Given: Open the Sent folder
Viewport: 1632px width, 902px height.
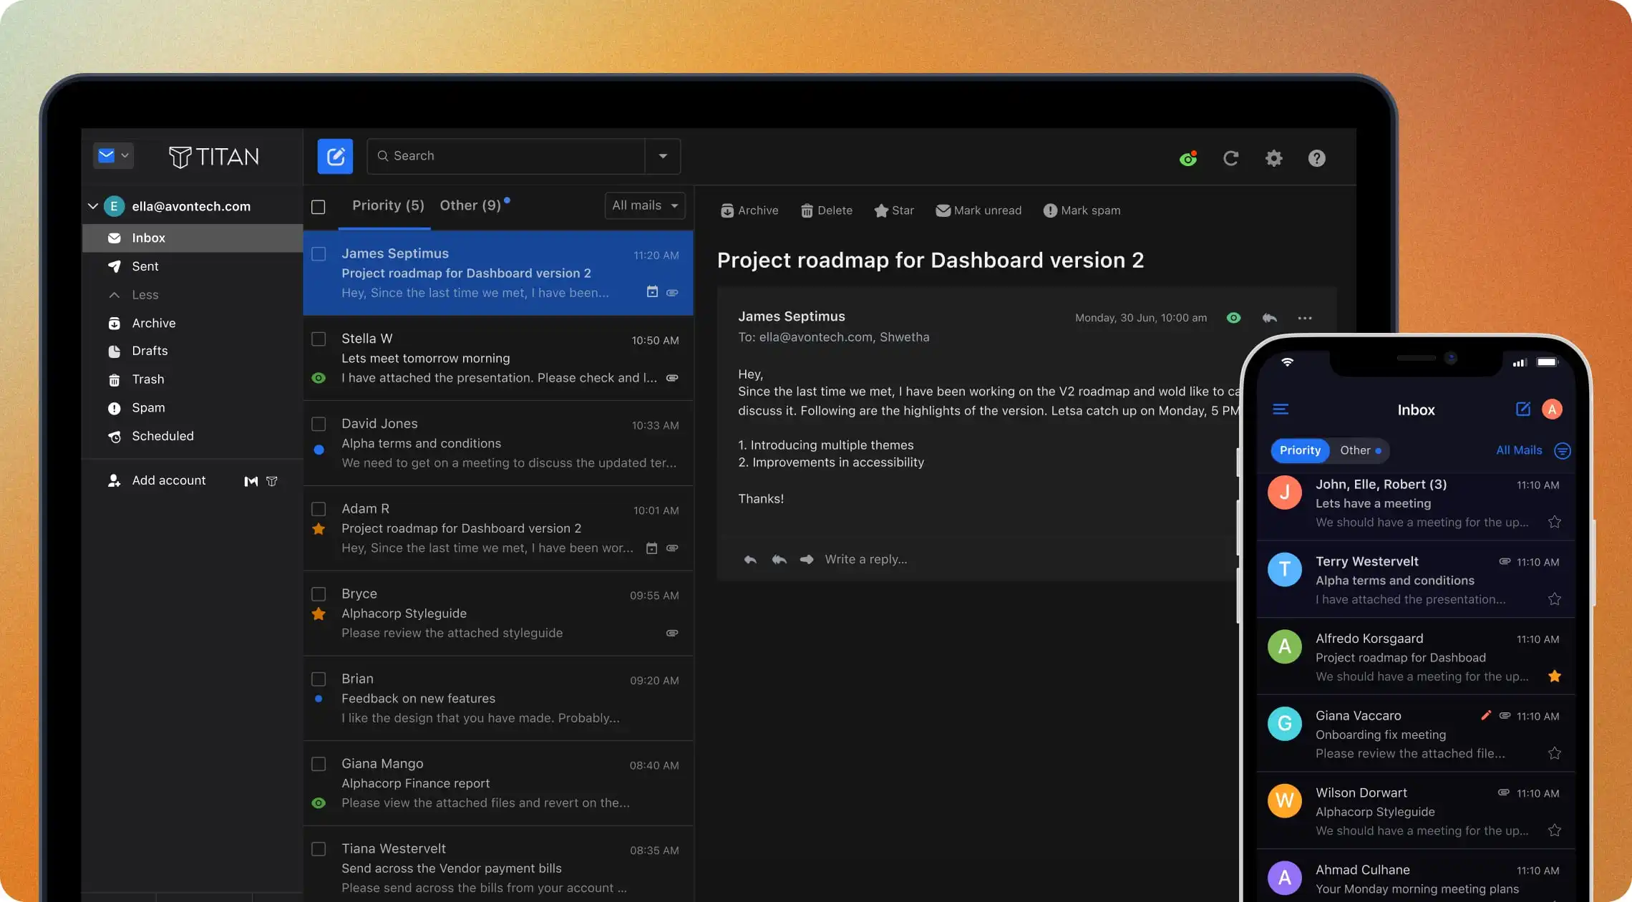Looking at the screenshot, I should click(x=193, y=266).
